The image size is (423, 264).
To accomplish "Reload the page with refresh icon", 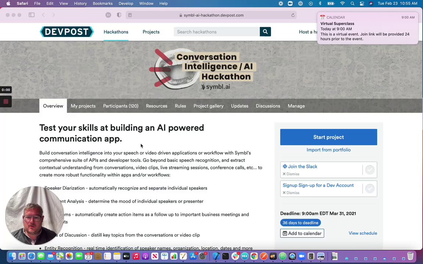I will (293, 15).
